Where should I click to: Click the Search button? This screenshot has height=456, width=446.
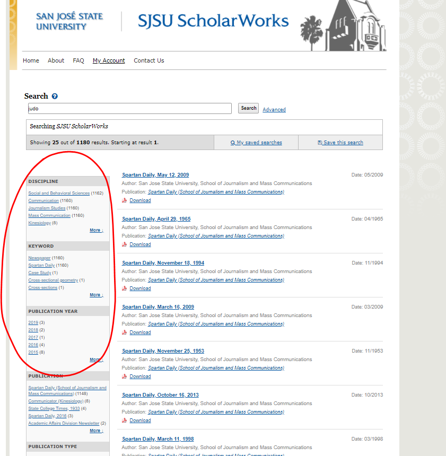coord(249,108)
